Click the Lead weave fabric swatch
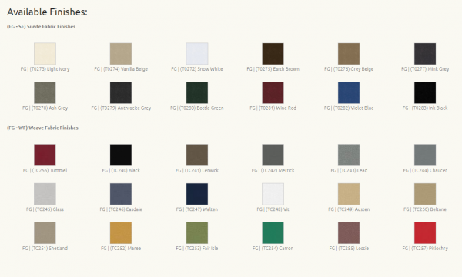Screen dimensions: 462x277 349,155
